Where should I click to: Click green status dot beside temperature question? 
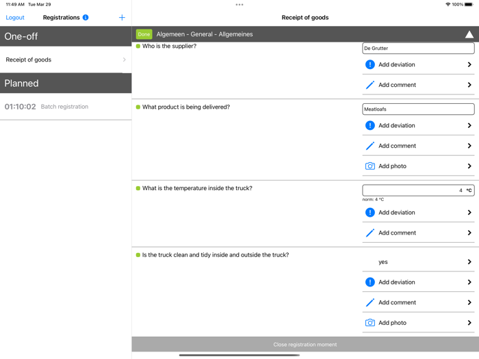[x=138, y=188]
